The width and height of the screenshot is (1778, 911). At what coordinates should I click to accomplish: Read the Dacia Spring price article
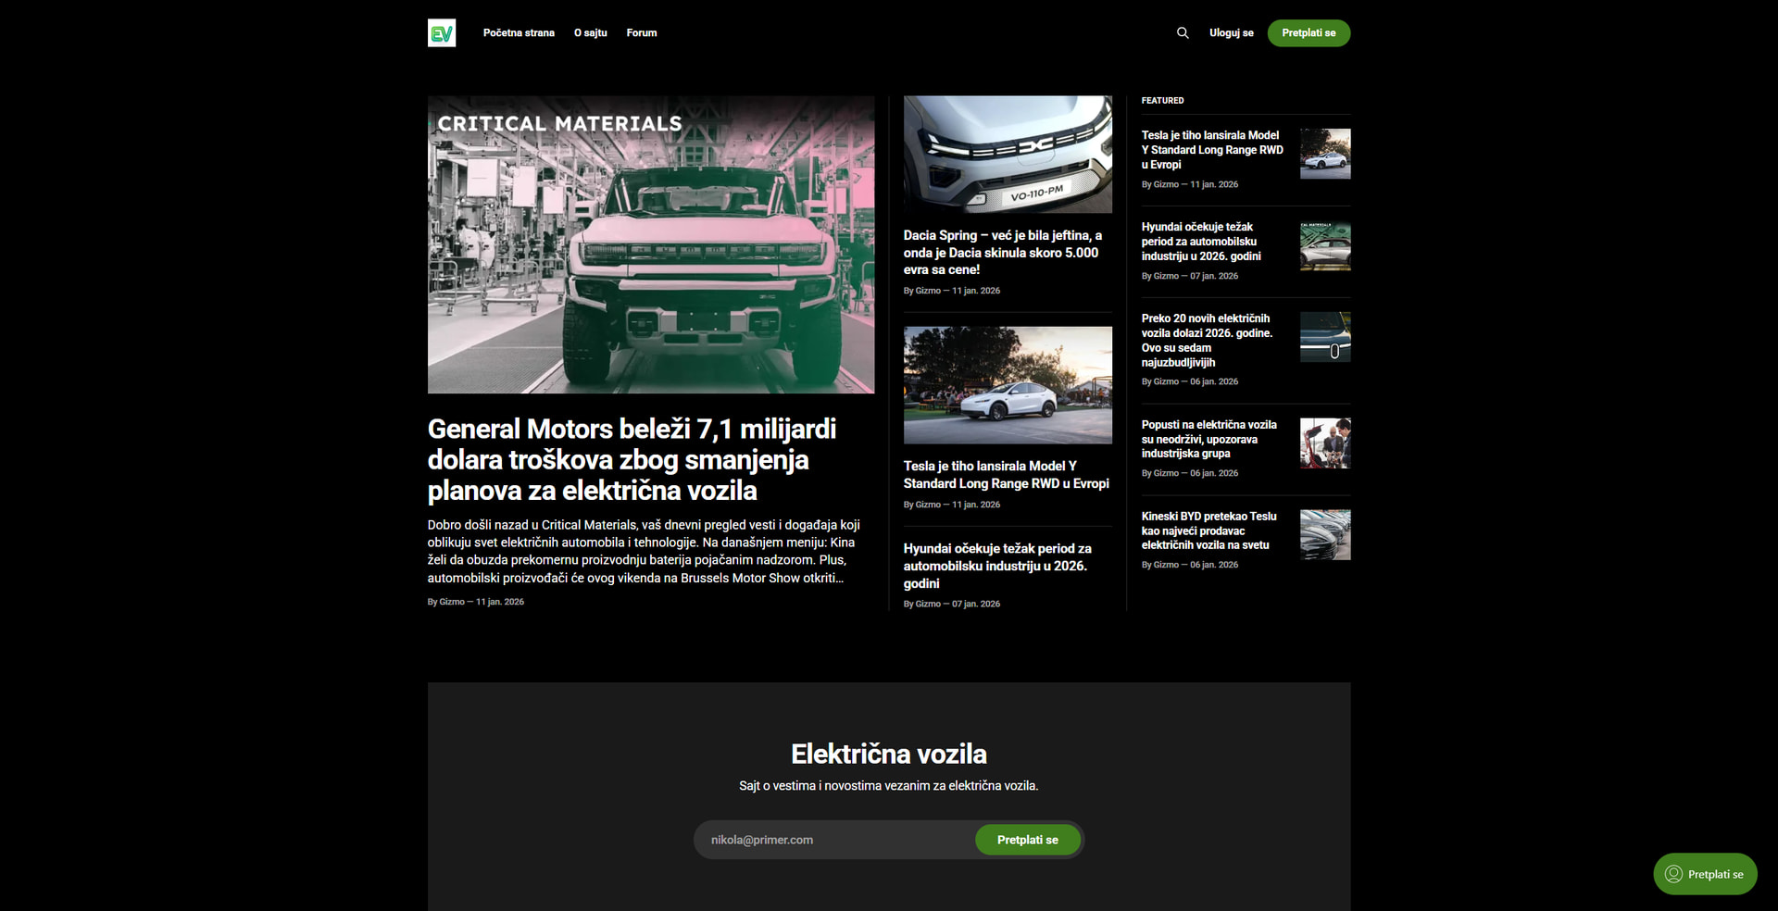[x=1002, y=253]
